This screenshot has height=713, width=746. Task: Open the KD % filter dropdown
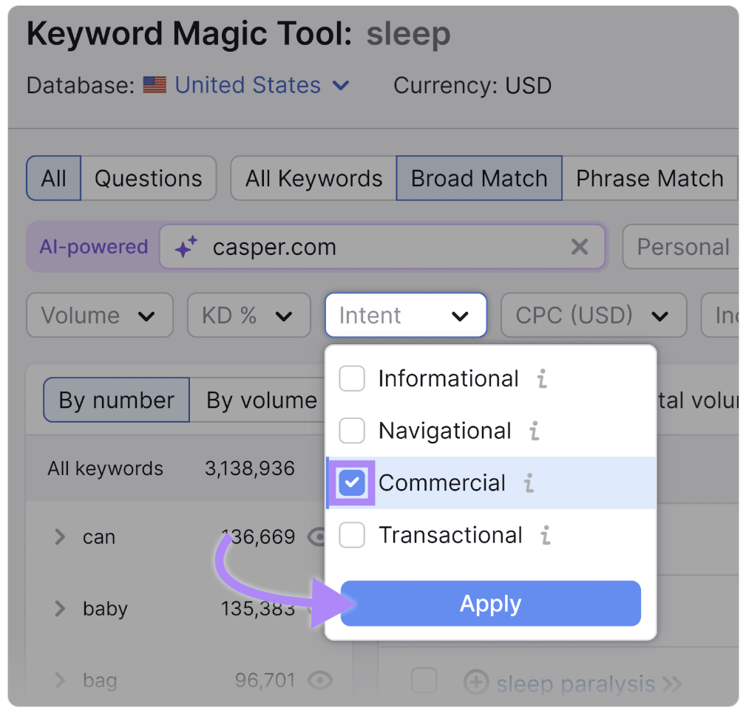tap(248, 316)
